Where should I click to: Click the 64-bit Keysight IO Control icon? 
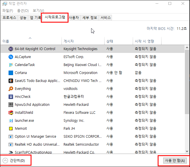11,49
